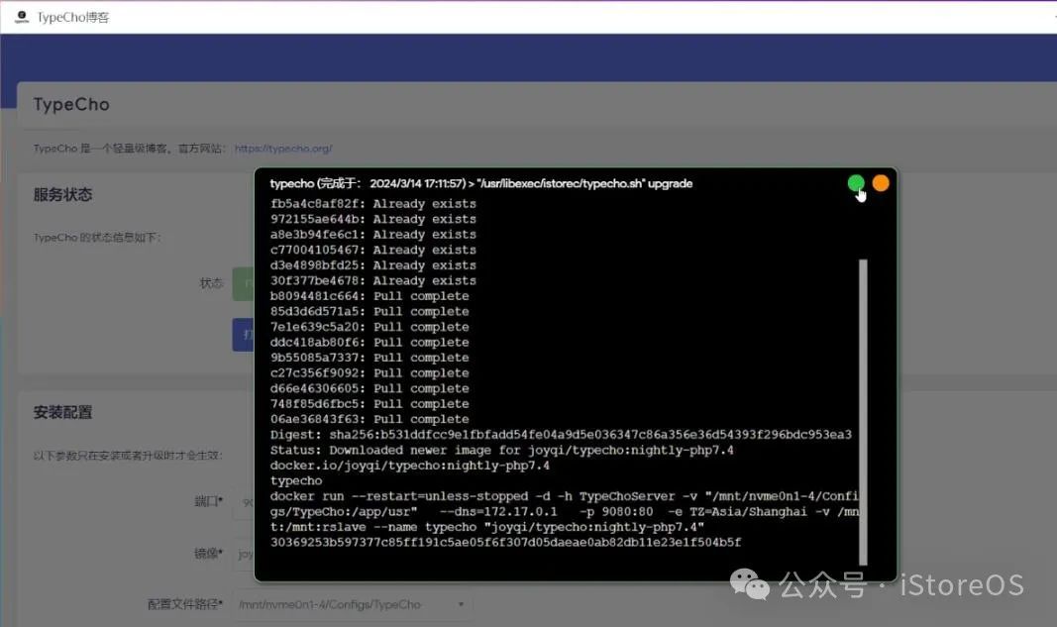Click the blue button below the status
The image size is (1057, 627).
(244, 335)
